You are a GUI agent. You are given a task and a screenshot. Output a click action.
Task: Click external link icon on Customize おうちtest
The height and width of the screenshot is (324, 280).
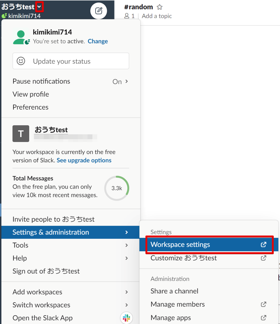point(264,258)
